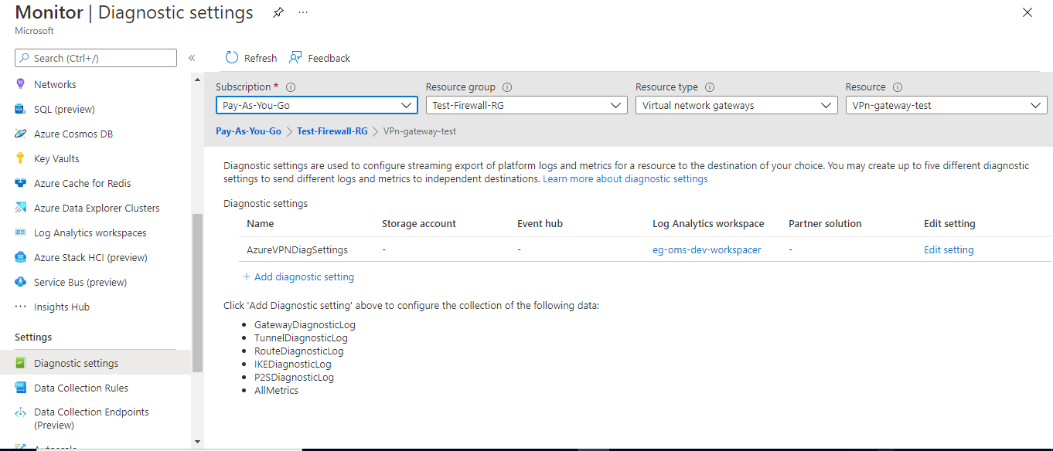This screenshot has height=451, width=1053.
Task: Click the sidebar scrollbar down arrow
Action: click(197, 442)
